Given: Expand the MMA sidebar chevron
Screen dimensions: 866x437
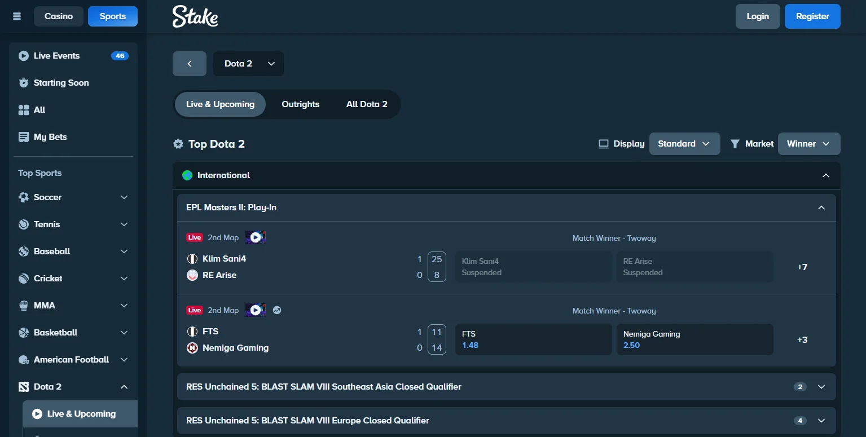Looking at the screenshot, I should point(124,306).
